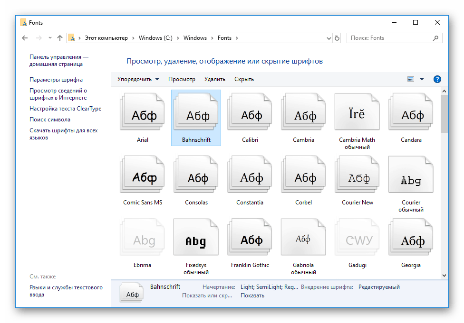Click the change-view icon on the toolbar

[410, 79]
